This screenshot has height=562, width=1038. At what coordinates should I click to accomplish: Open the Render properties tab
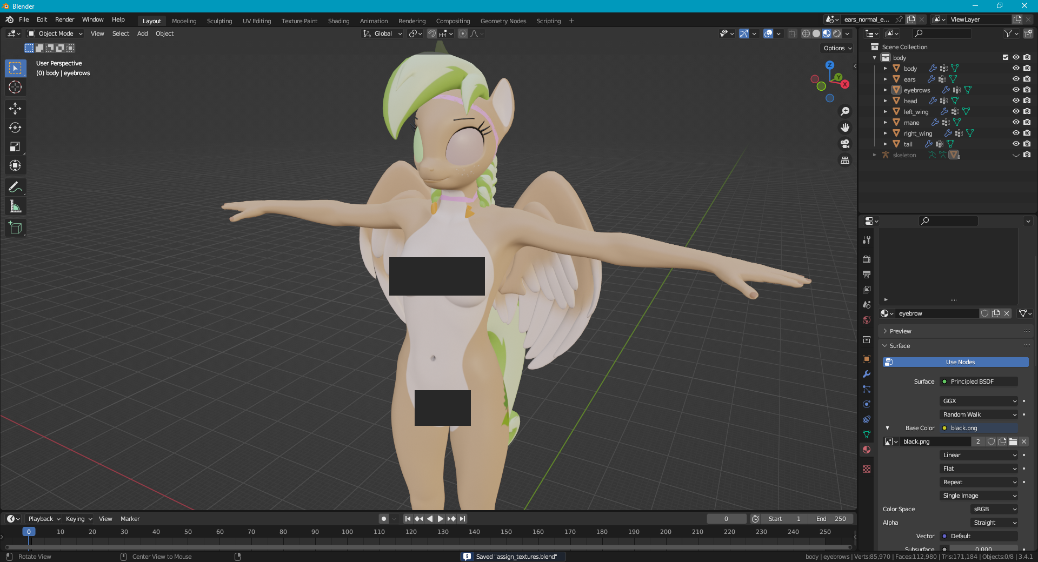(867, 259)
